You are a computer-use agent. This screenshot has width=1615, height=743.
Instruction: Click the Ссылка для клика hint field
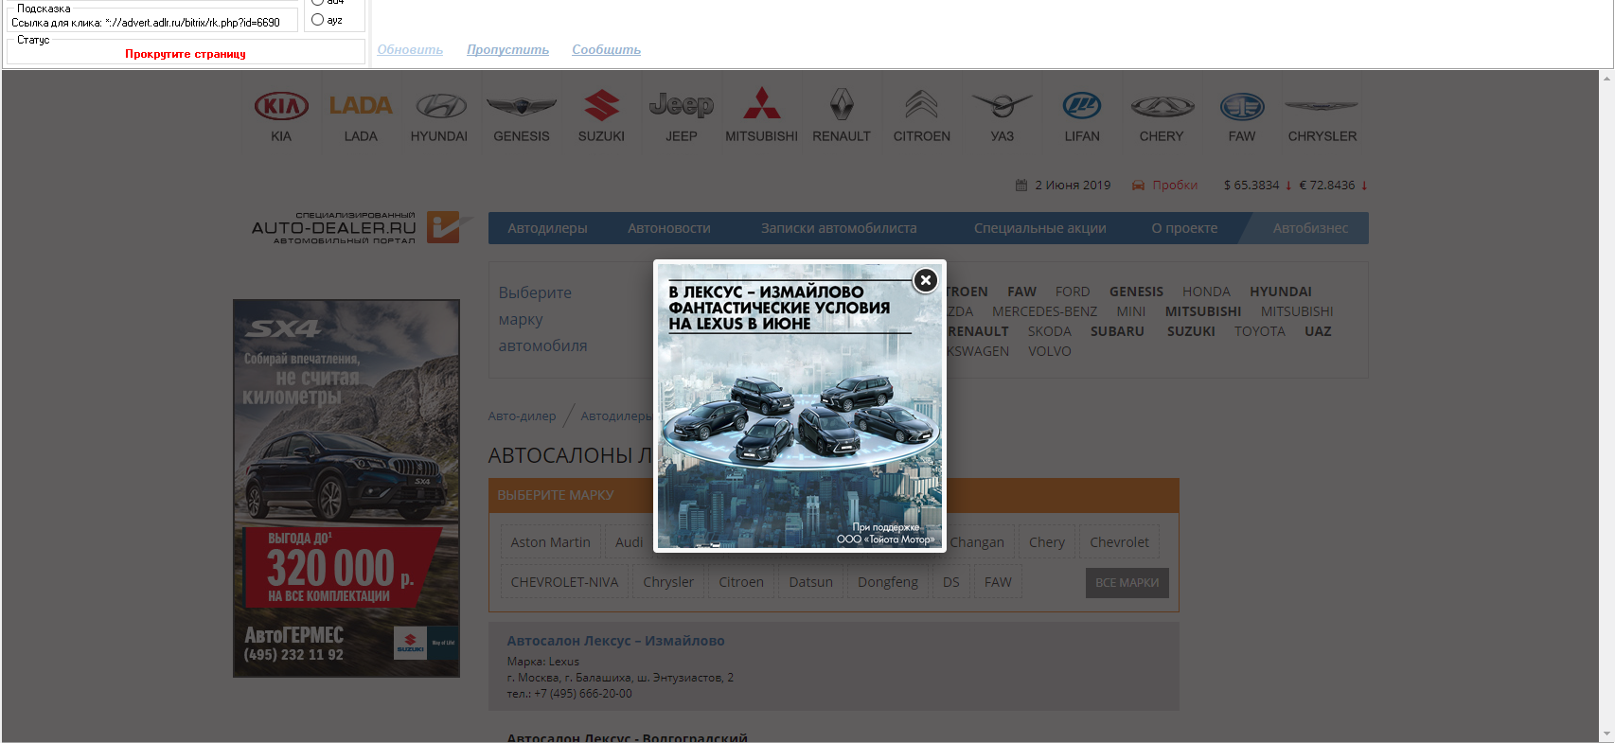pyautogui.click(x=152, y=22)
